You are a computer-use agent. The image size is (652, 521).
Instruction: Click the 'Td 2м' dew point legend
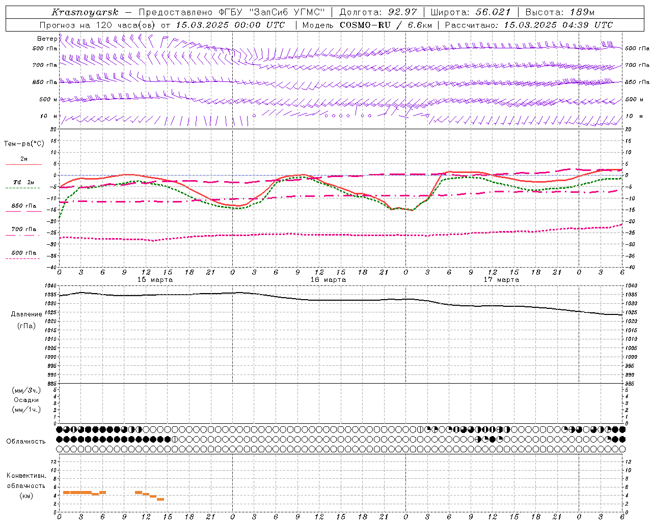pos(24,182)
